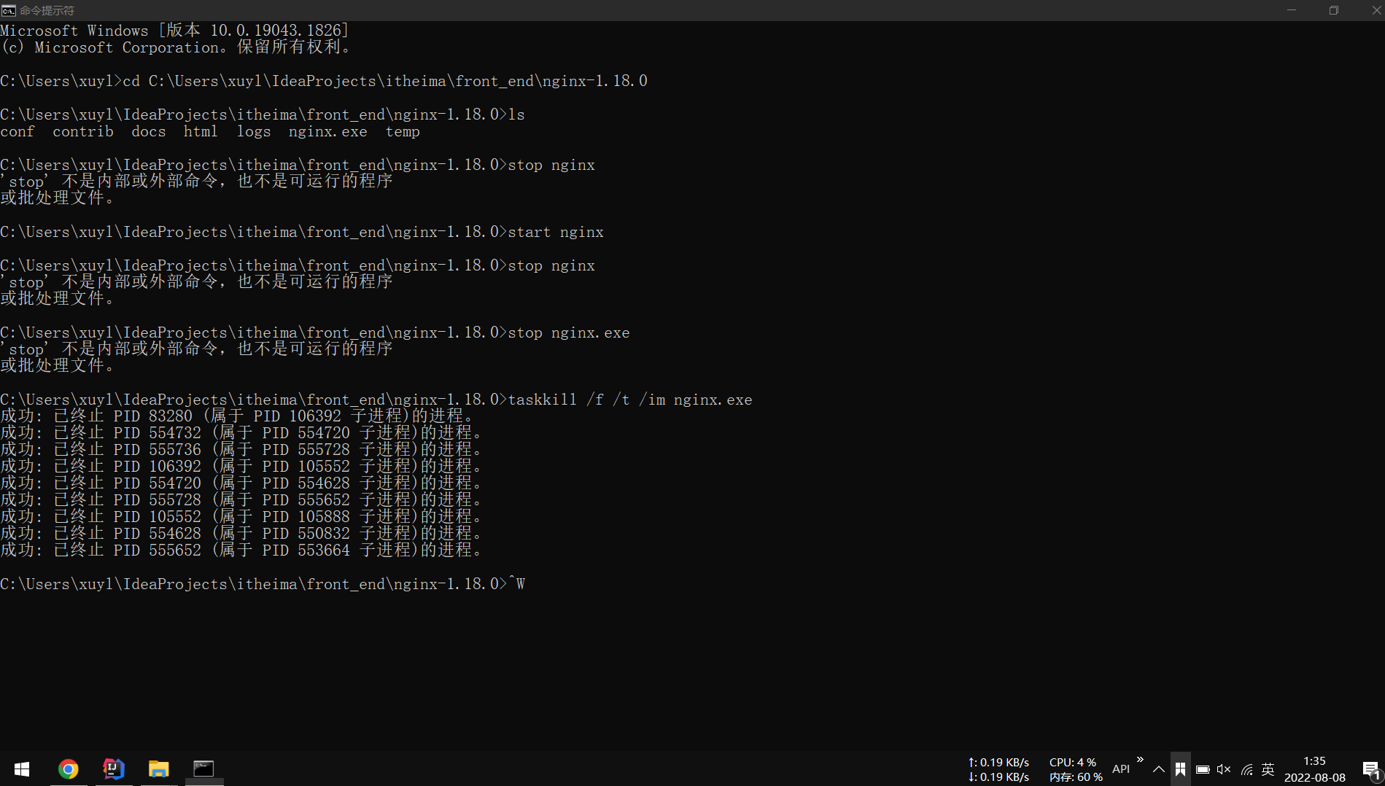Click the memory 60% usage readout
This screenshot has height=786, width=1385.
(x=1076, y=777)
